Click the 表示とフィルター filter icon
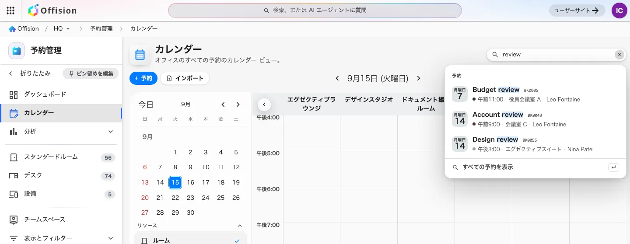Screen dimensions: 630x244 pyautogui.click(x=14, y=238)
